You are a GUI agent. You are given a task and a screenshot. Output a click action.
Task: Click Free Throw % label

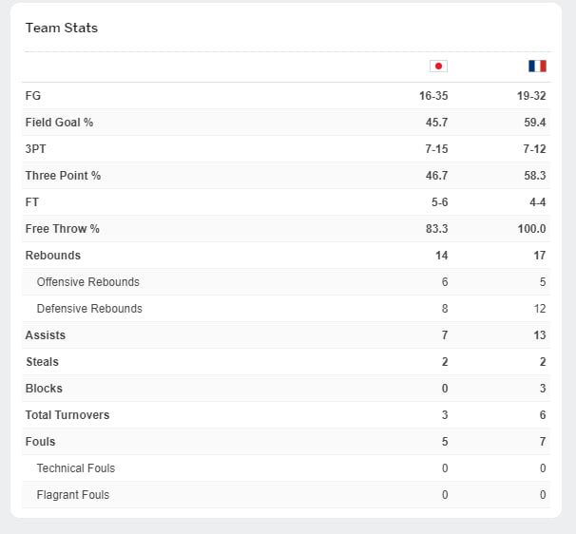[63, 229]
